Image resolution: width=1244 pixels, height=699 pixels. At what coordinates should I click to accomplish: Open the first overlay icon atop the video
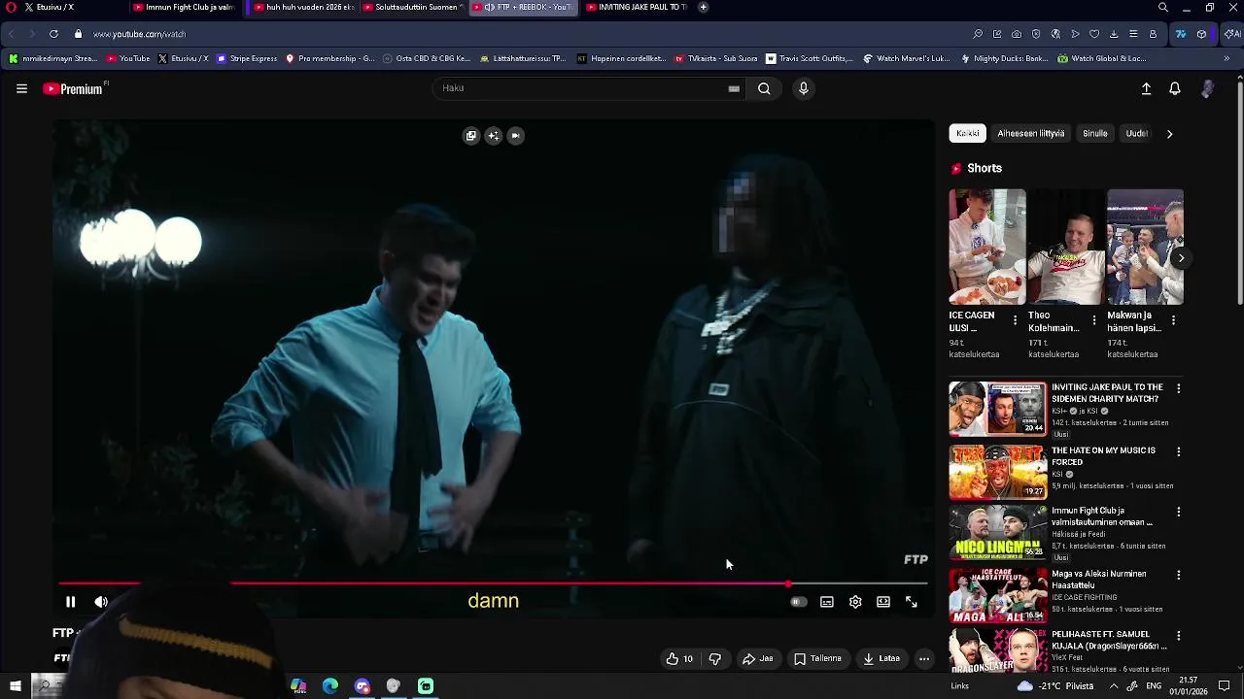click(x=471, y=136)
